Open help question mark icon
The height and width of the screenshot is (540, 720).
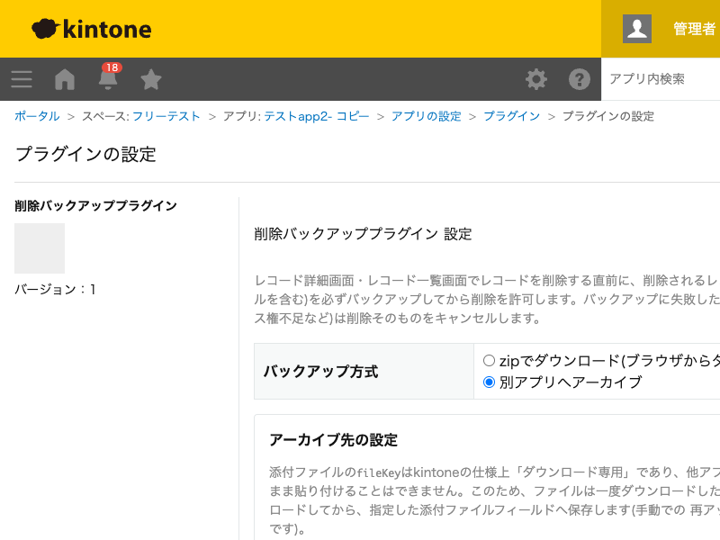(x=580, y=79)
